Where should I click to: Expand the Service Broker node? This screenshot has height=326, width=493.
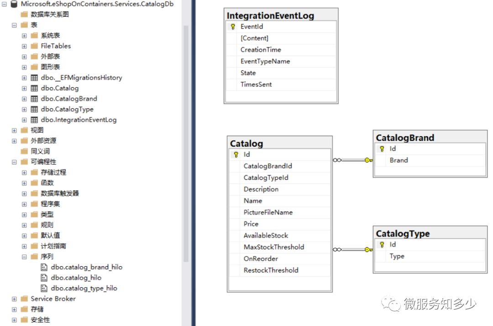pos(14,299)
